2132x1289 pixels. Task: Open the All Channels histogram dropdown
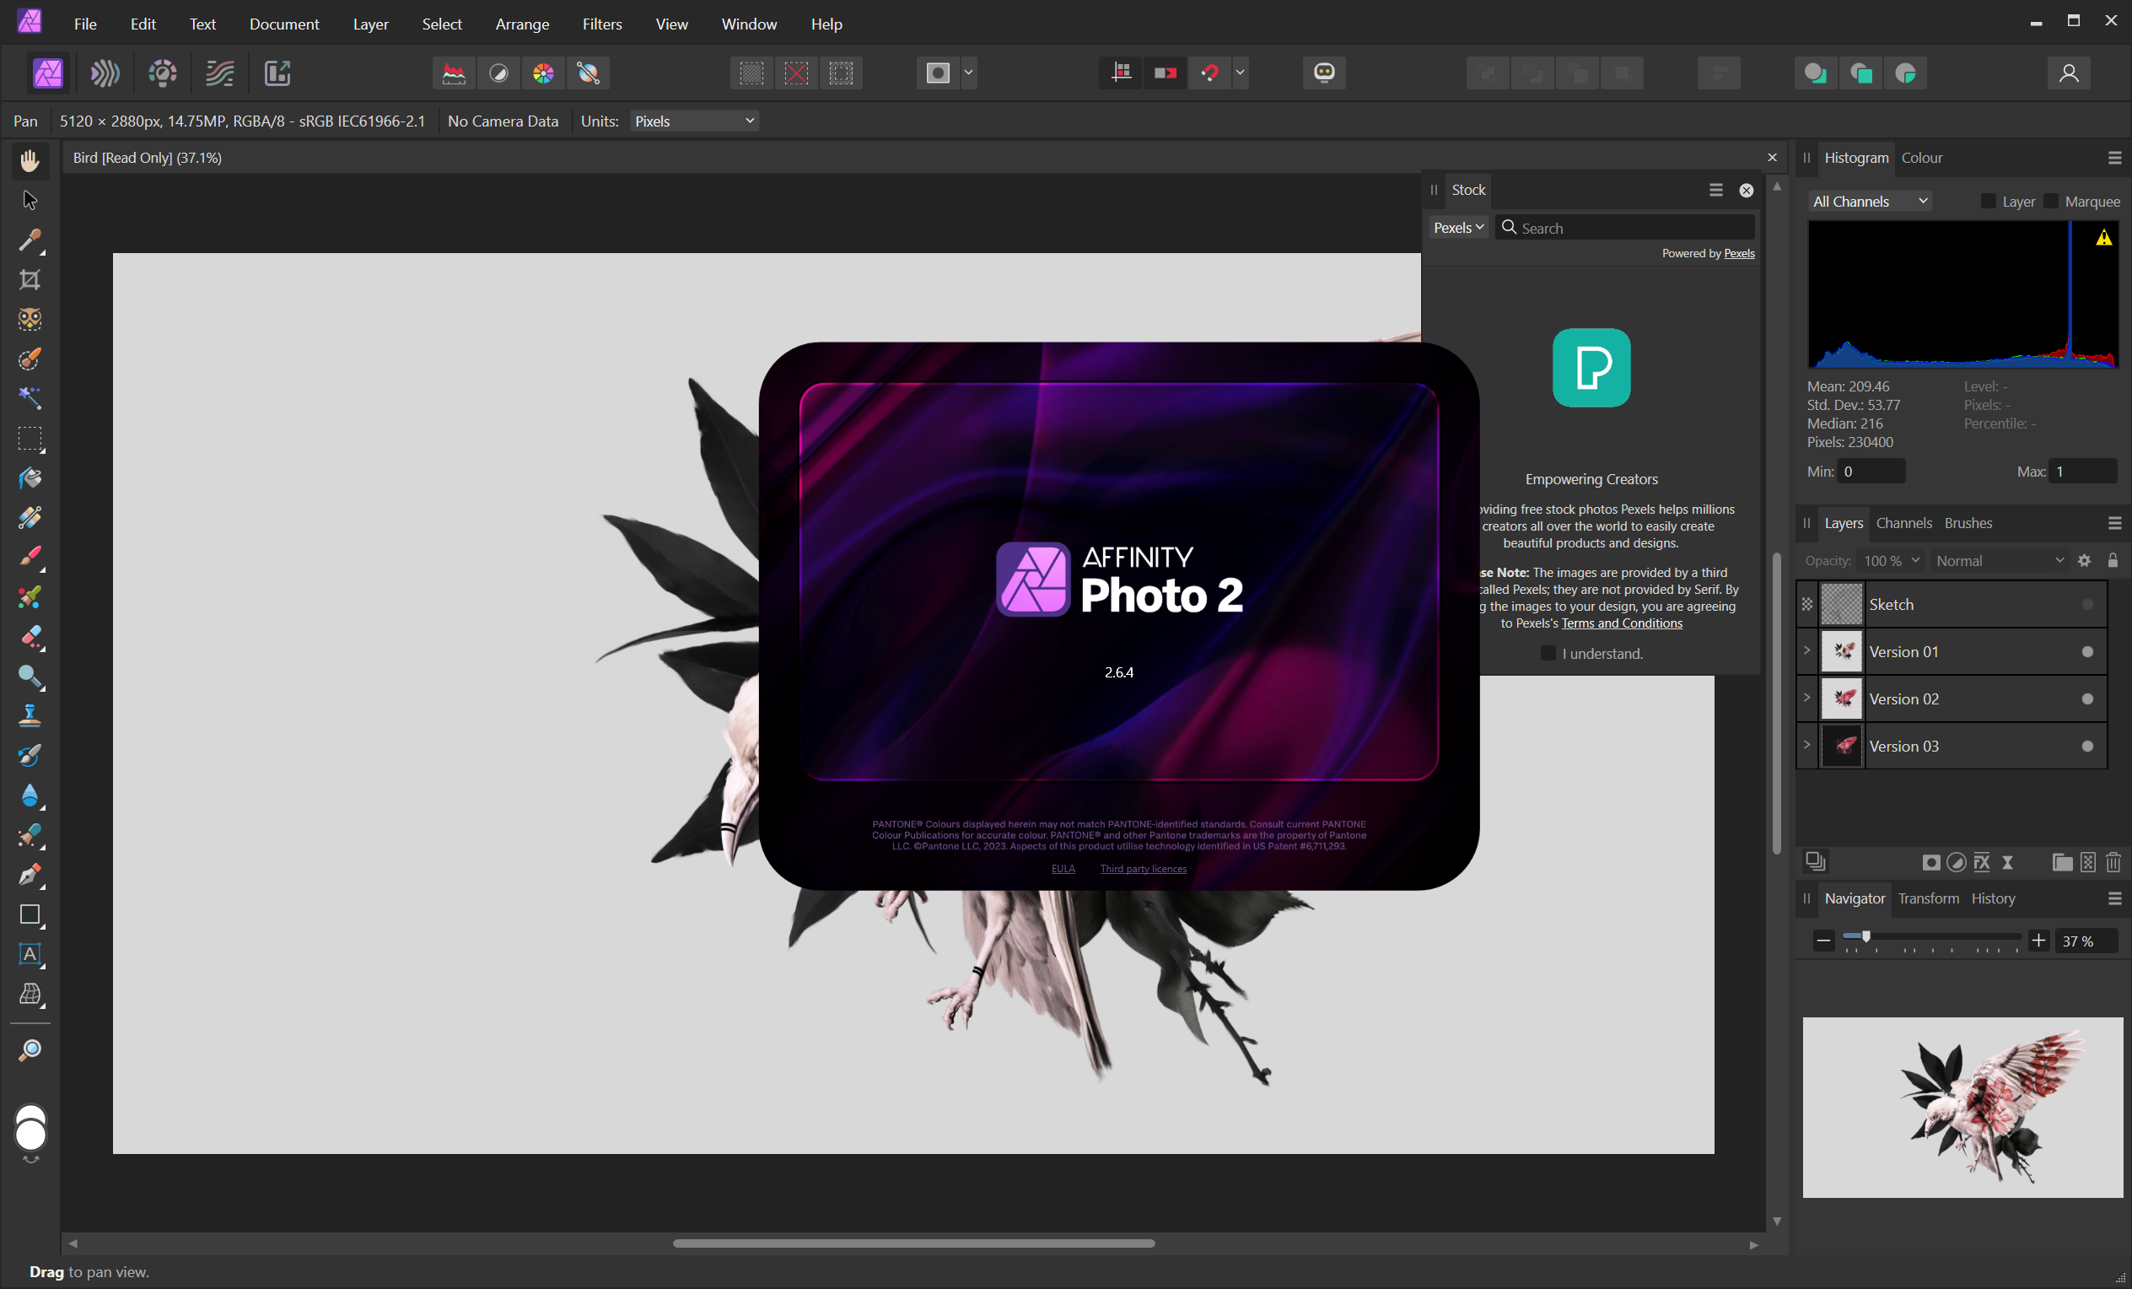point(1870,201)
